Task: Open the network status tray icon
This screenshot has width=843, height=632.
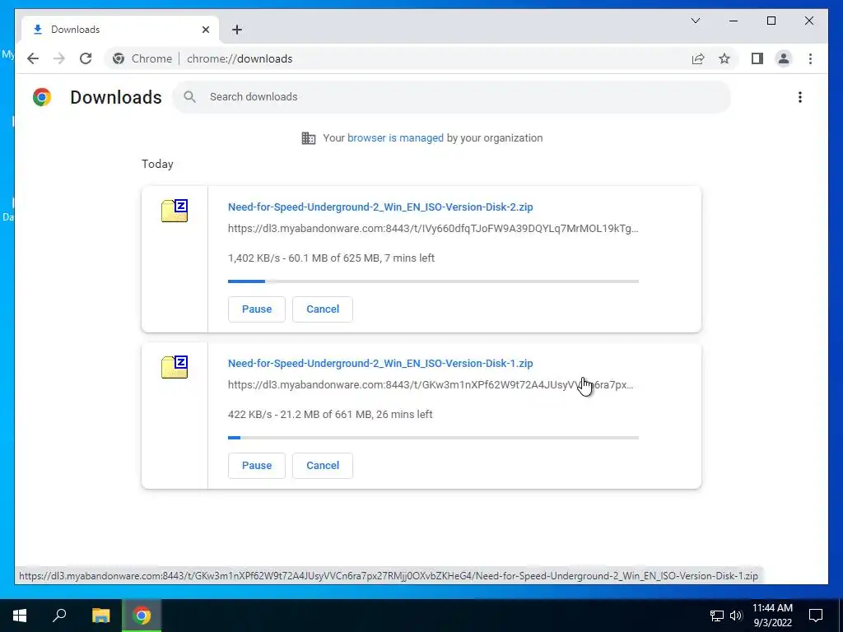Action: (717, 616)
